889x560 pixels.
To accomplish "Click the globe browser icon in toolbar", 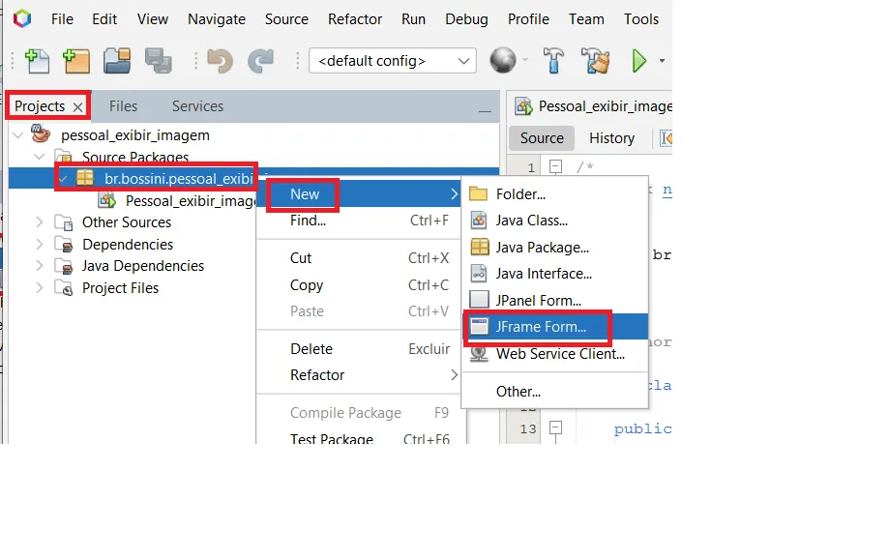I will (x=503, y=60).
